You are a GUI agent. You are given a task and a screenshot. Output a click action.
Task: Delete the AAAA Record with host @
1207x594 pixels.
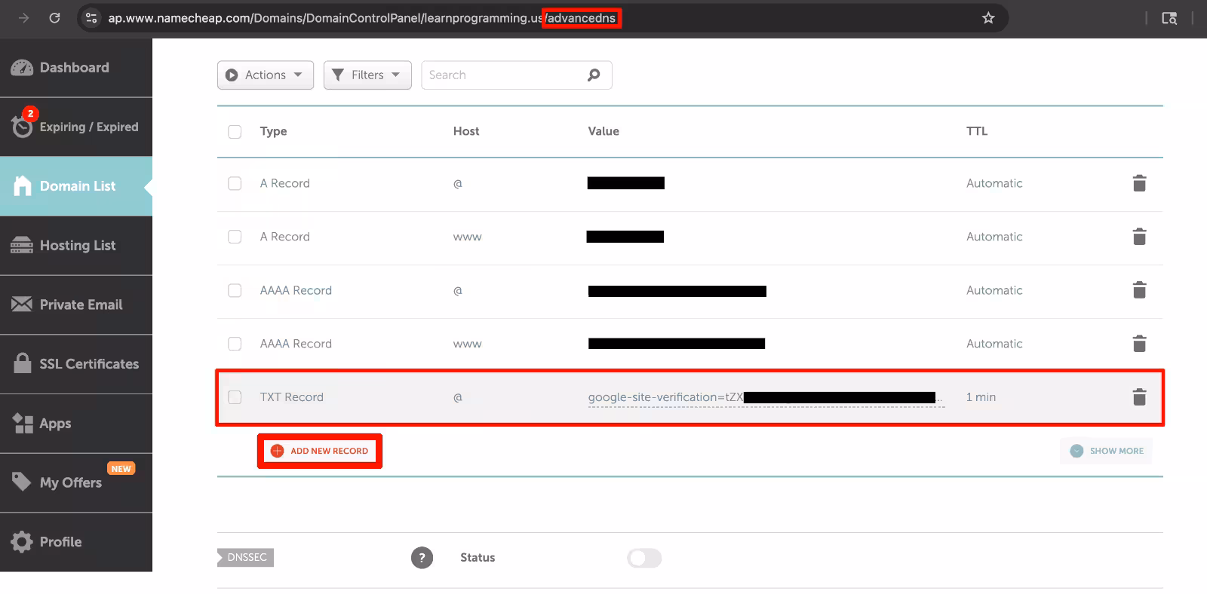point(1139,290)
